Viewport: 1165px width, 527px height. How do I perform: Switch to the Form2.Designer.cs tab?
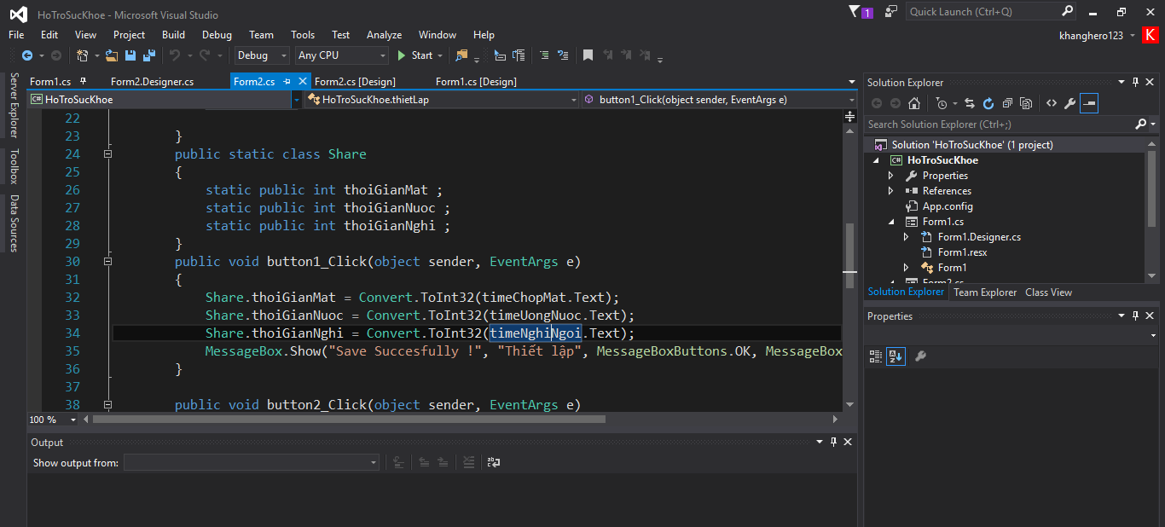click(x=152, y=82)
